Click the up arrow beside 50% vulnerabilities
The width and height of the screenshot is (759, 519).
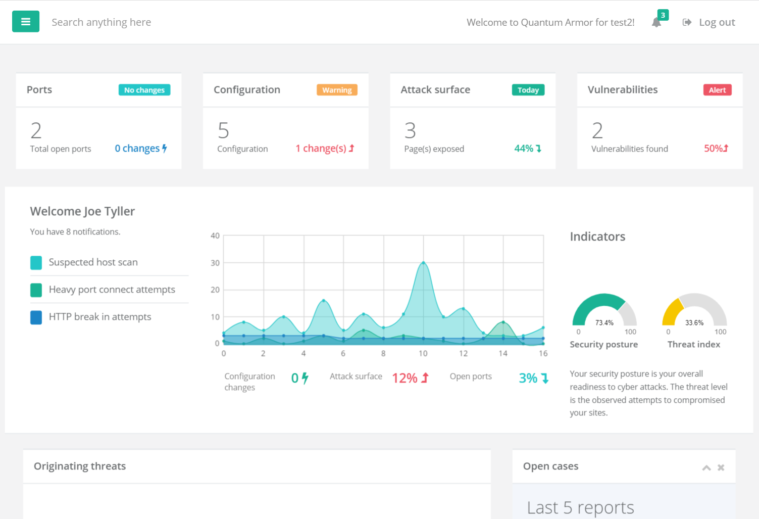pyautogui.click(x=726, y=149)
